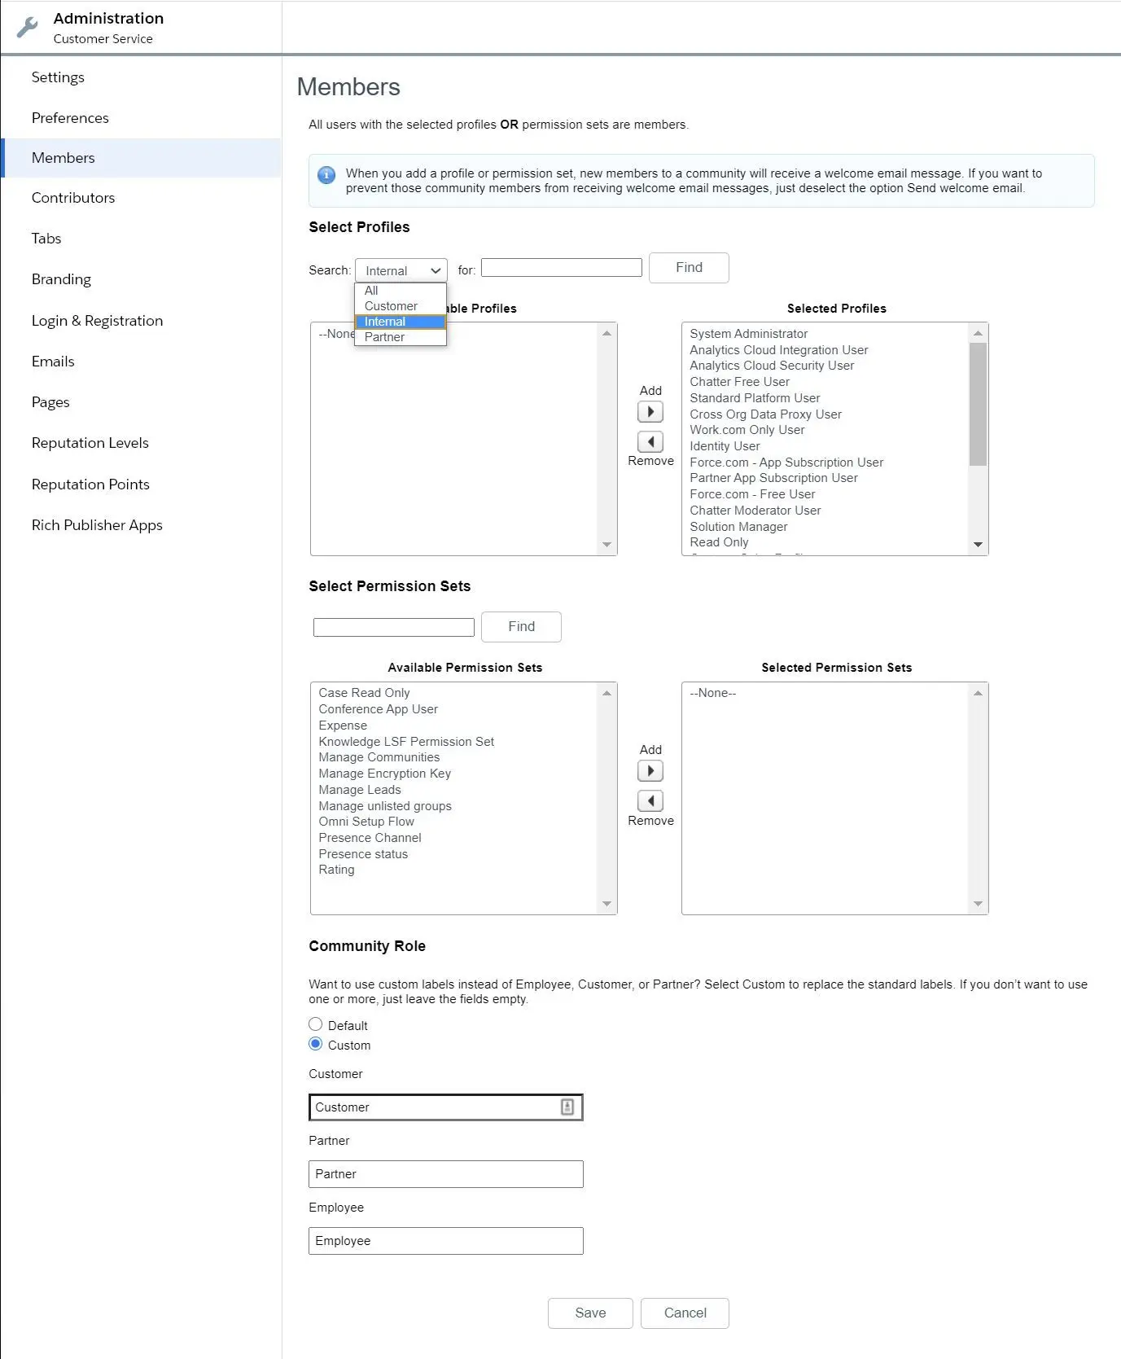Image resolution: width=1121 pixels, height=1359 pixels.
Task: Click the Cancel button
Action: [x=685, y=1313]
